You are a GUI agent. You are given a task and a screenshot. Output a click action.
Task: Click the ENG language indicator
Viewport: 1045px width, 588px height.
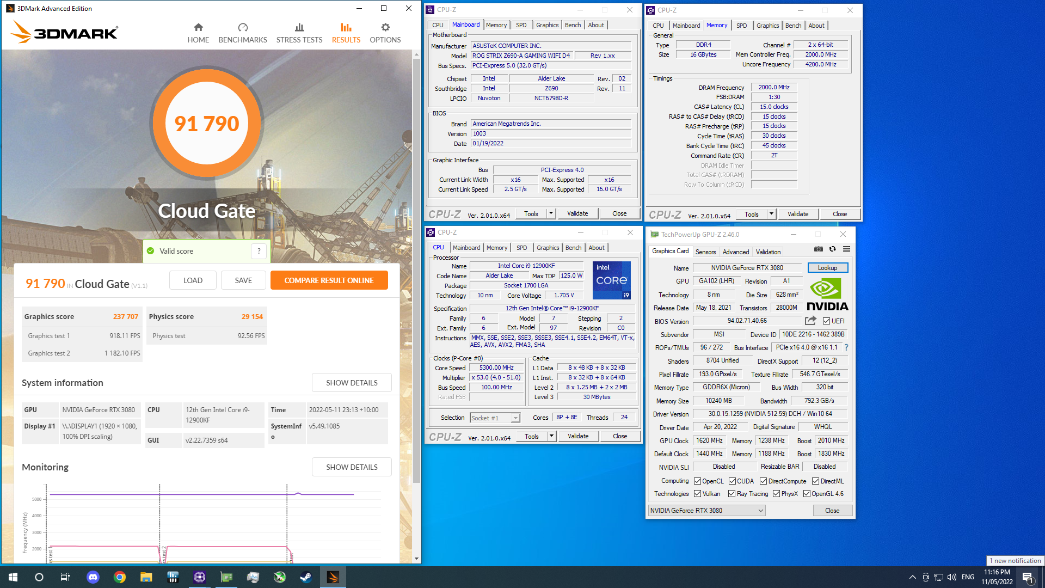click(x=968, y=577)
